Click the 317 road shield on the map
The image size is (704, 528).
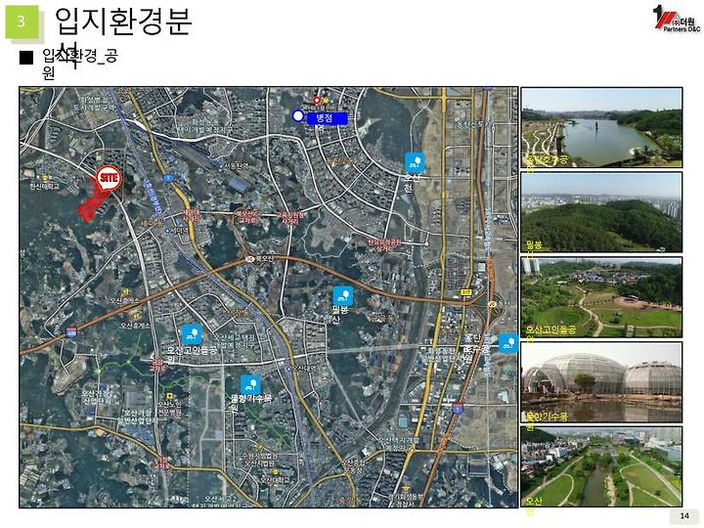pyautogui.click(x=465, y=292)
